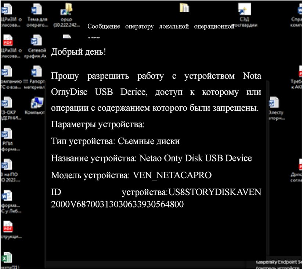Screen dimensions: 303x270
Task: Open the 'СЭД' shortcut icon
Action: click(243, 10)
